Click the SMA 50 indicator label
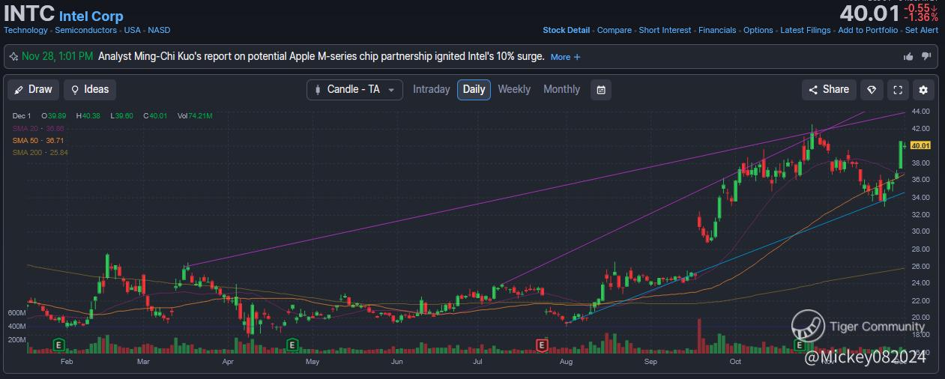Image resolution: width=945 pixels, height=379 pixels. coord(37,140)
